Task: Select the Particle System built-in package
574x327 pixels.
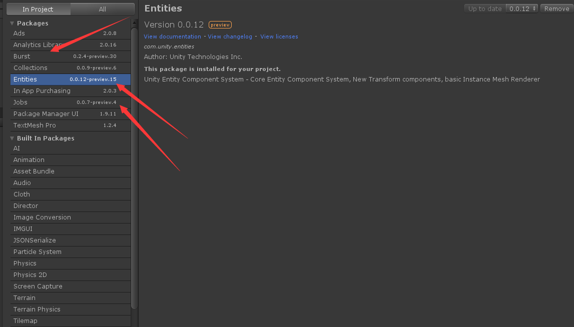Action: coord(70,252)
